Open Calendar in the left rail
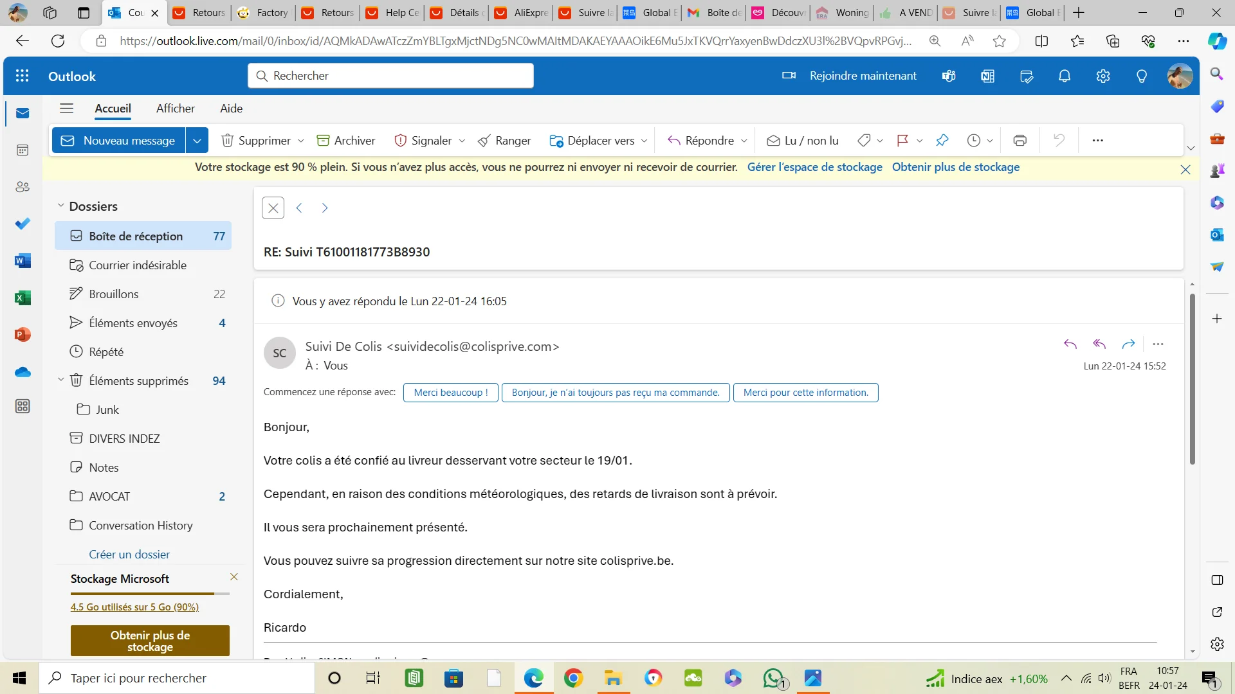This screenshot has height=694, width=1235. click(x=23, y=150)
